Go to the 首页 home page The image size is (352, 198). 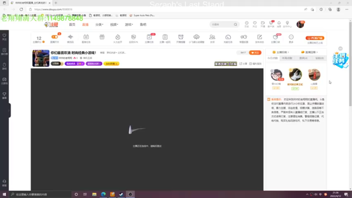point(72,25)
